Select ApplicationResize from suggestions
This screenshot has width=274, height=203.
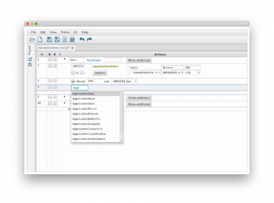pyautogui.click(x=96, y=109)
